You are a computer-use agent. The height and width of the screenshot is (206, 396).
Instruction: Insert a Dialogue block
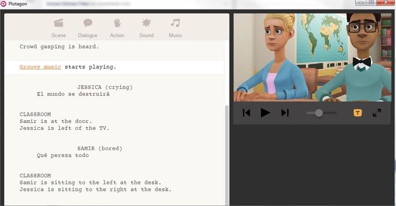click(88, 28)
